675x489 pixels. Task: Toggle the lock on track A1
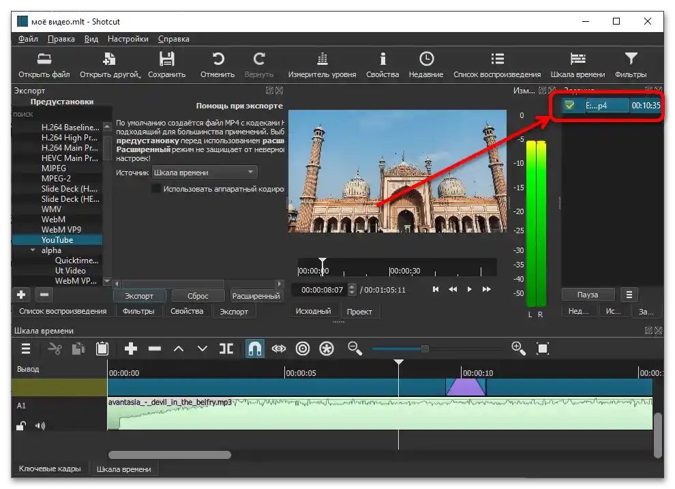(20, 426)
